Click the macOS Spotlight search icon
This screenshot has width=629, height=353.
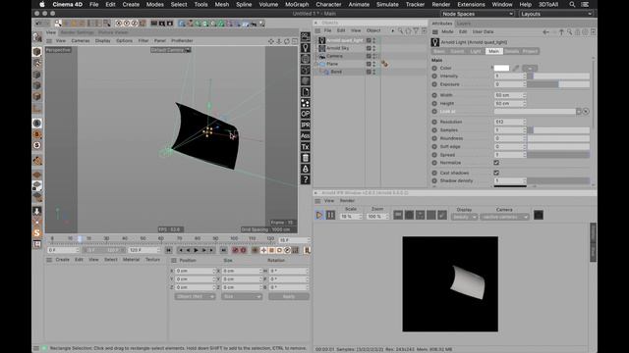[x=572, y=4]
